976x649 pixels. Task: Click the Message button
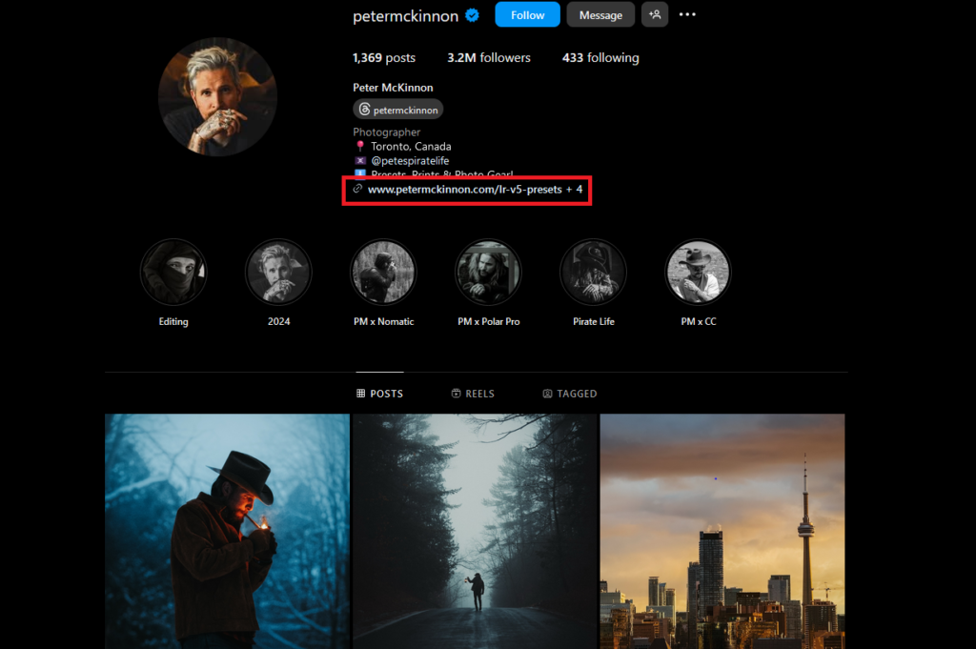click(600, 15)
